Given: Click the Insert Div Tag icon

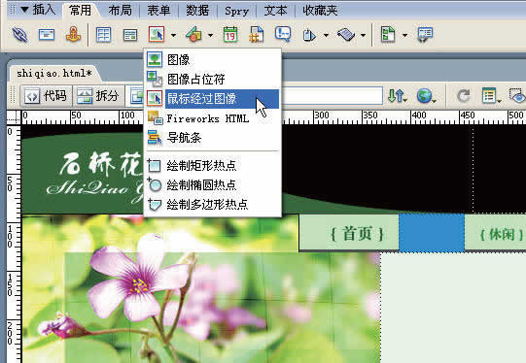Looking at the screenshot, I should tap(130, 35).
